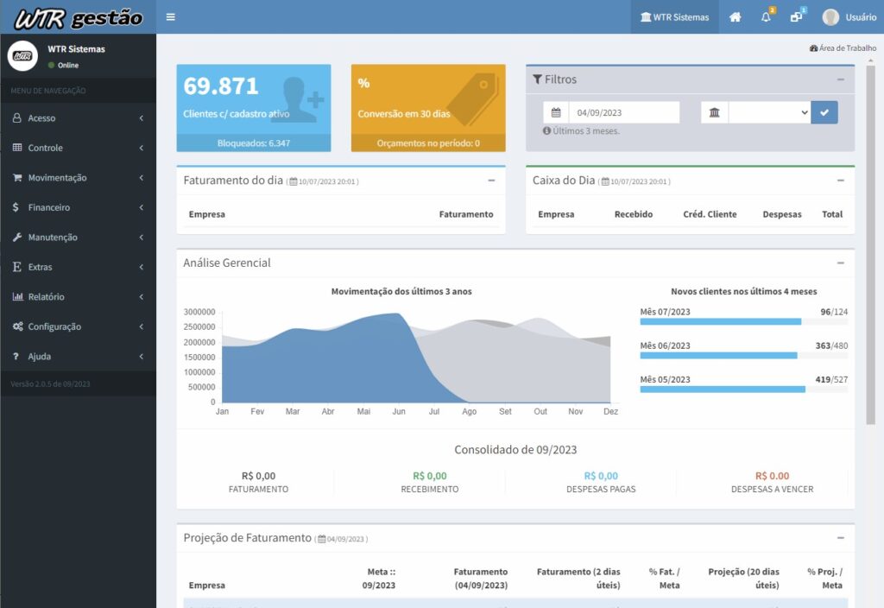Click the Versão 2.0.5 de 09/2023 text
Screen dimensions: 884x608
[50, 384]
